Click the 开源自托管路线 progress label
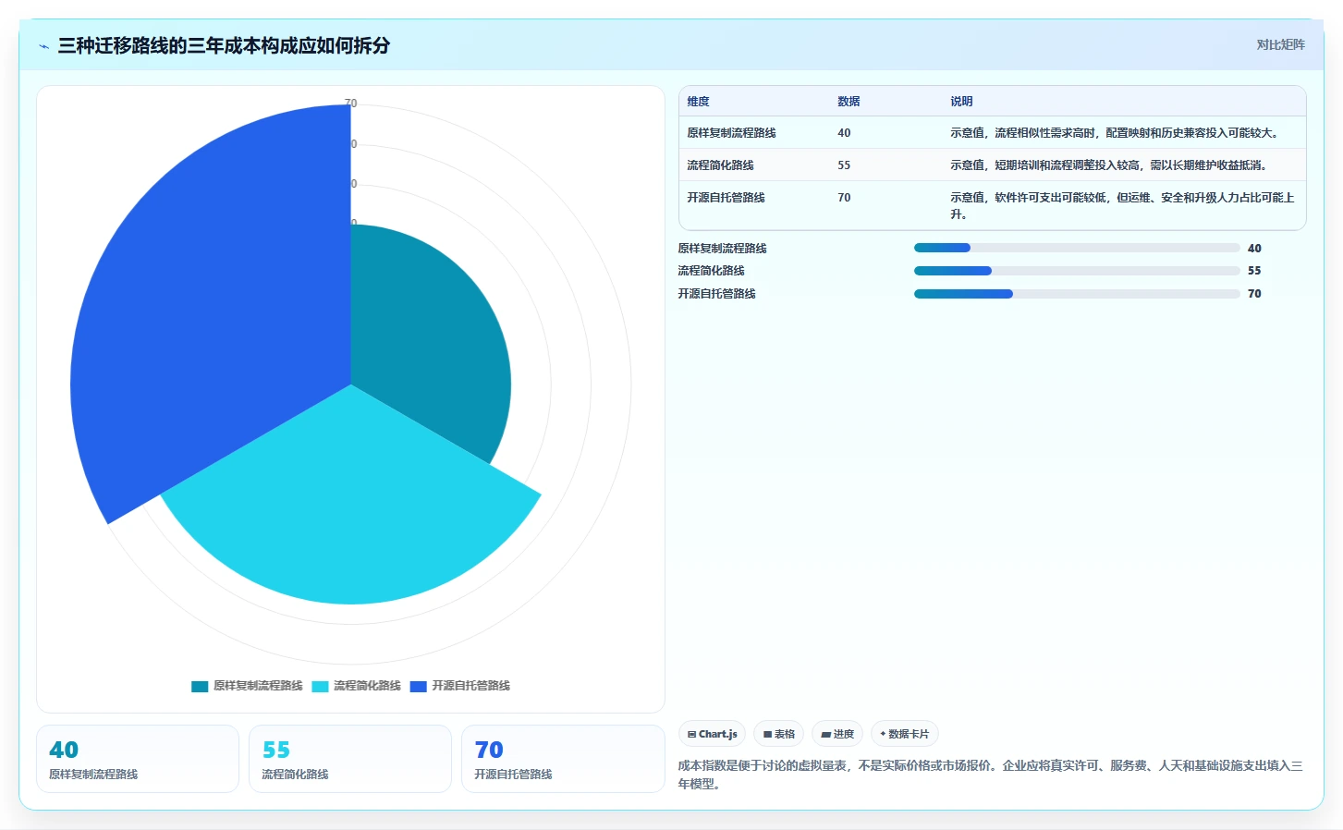Viewport: 1343px width, 830px height. click(716, 294)
